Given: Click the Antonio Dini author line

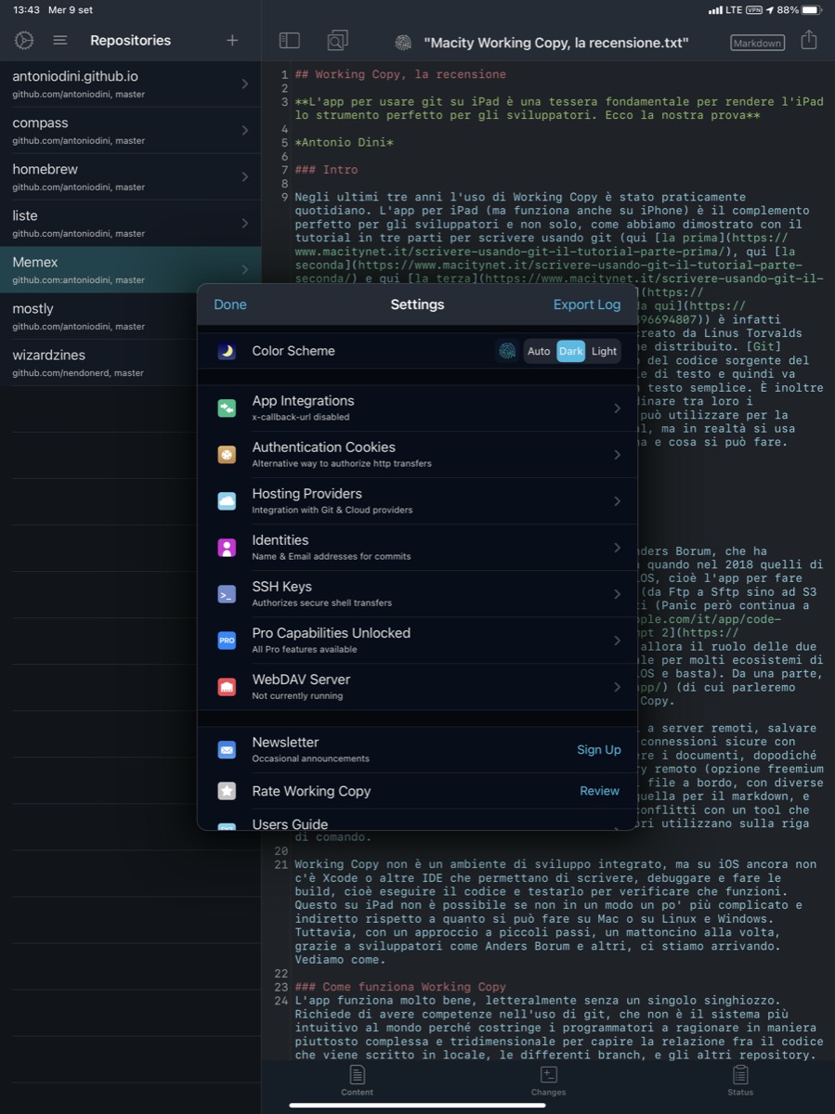Looking at the screenshot, I should (345, 143).
